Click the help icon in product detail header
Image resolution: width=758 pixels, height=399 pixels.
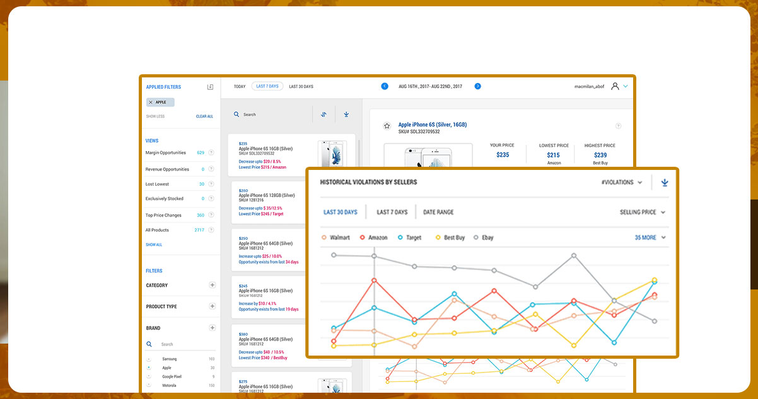[618, 126]
